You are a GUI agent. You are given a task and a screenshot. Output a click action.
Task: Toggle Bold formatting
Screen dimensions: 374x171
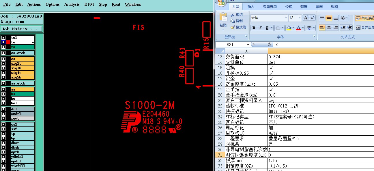coord(254,28)
